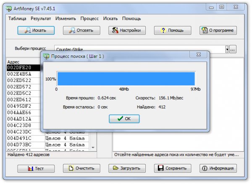Select address 002ED572
252x184 pixels.
pos(24,87)
